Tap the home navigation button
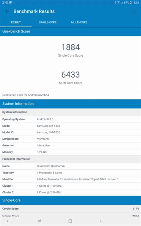141x226 pixels. click(70, 221)
